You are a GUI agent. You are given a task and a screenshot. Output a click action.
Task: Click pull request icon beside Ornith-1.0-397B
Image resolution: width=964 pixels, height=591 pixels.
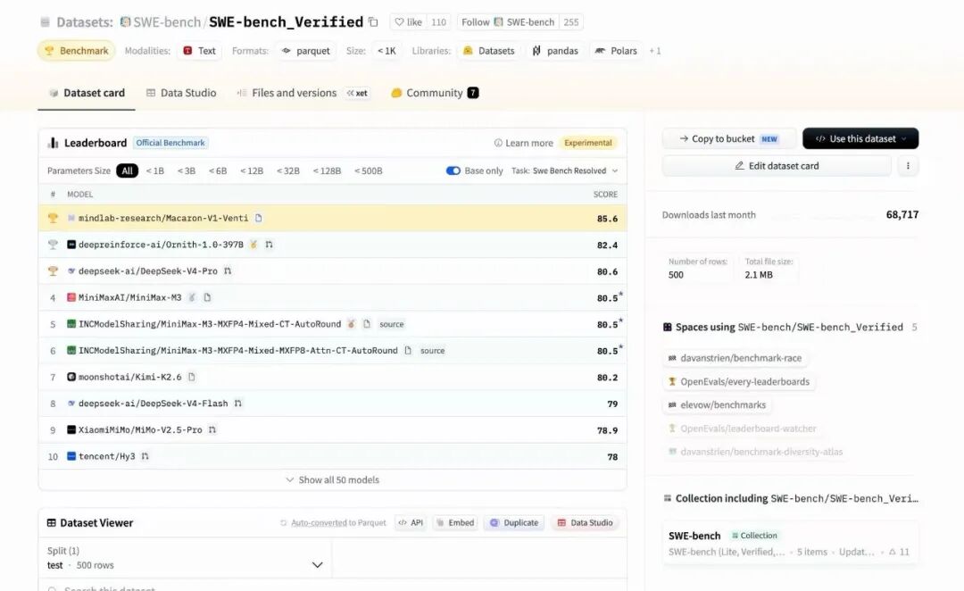pyautogui.click(x=269, y=245)
